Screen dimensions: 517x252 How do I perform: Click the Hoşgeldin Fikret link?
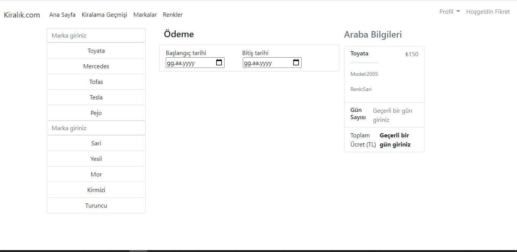[488, 11]
